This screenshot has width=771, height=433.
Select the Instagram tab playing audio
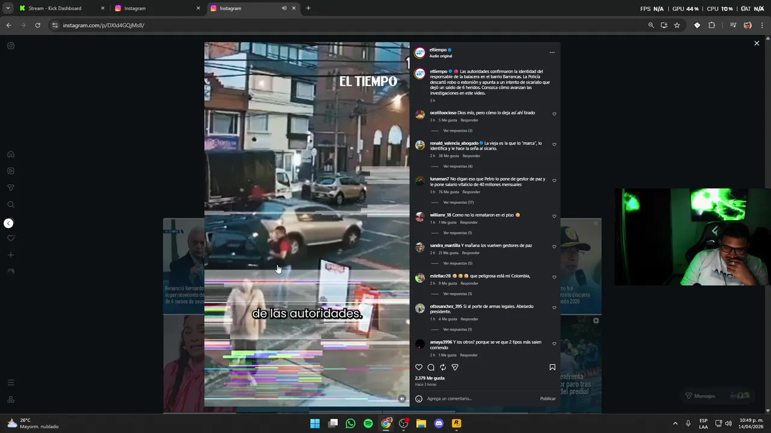click(x=253, y=8)
